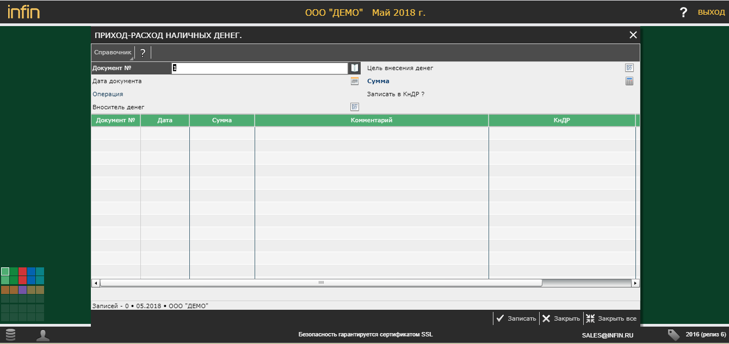The image size is (729, 344).
Task: Open calculator icon next to Сумма
Action: pos(629,81)
